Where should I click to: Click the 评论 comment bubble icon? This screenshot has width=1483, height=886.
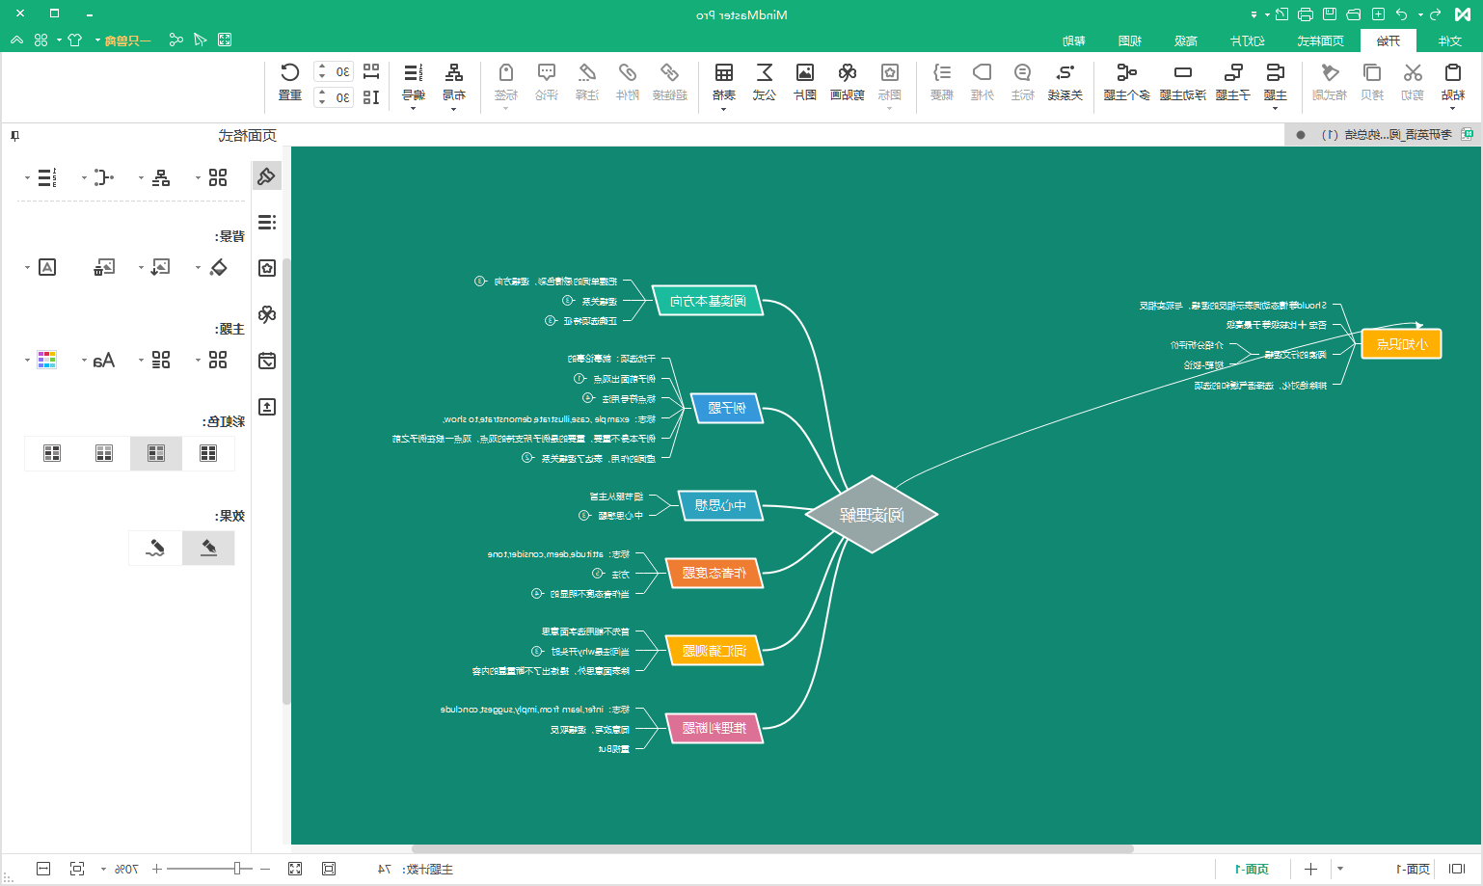[547, 73]
